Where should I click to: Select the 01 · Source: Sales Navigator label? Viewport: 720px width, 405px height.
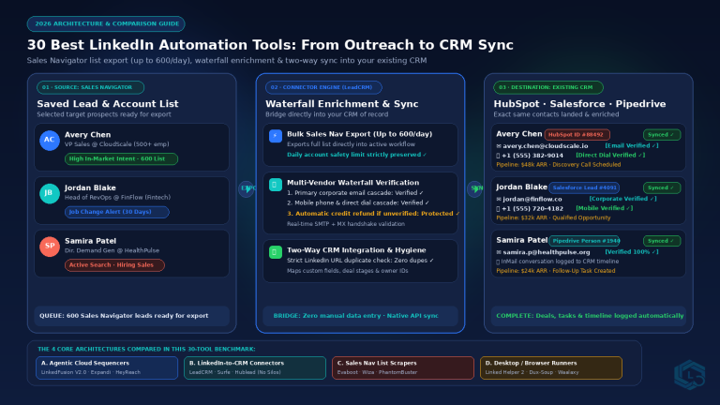click(90, 87)
